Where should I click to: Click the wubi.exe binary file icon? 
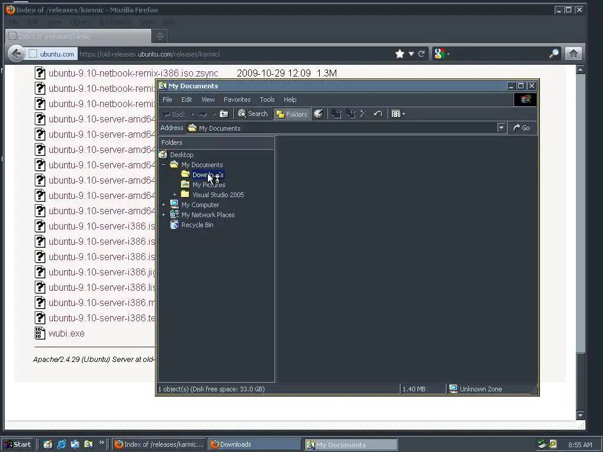[40, 333]
